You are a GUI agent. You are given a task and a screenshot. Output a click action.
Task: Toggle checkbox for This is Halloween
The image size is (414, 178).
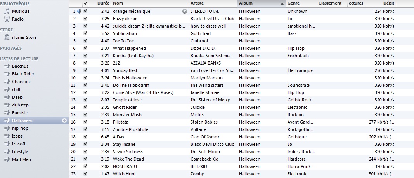[85, 78]
